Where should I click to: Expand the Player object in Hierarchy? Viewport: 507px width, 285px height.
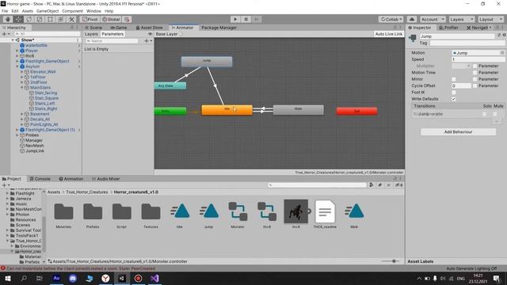pos(17,51)
